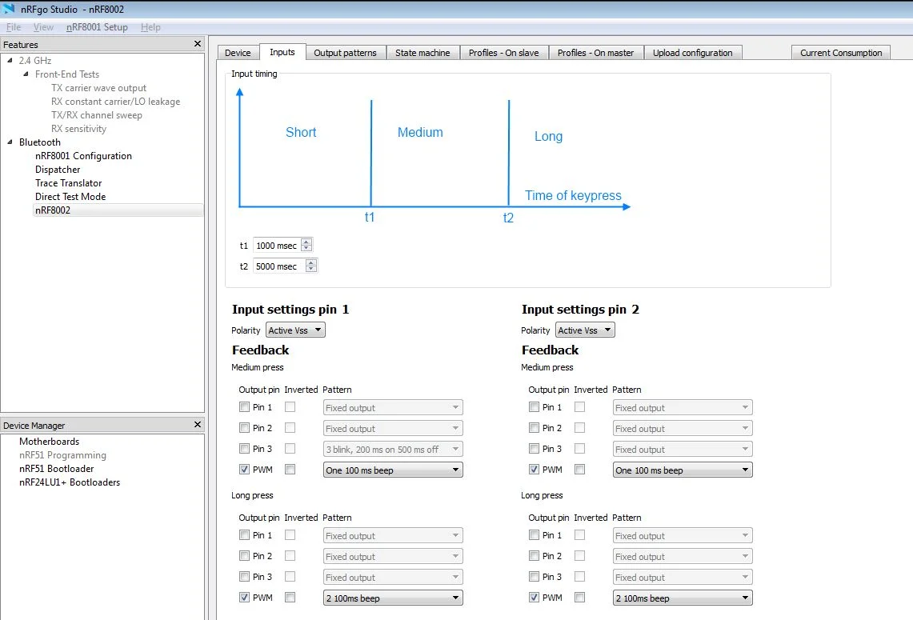Screen dimensions: 913x620
Task: Open the File menu
Action: coord(14,26)
